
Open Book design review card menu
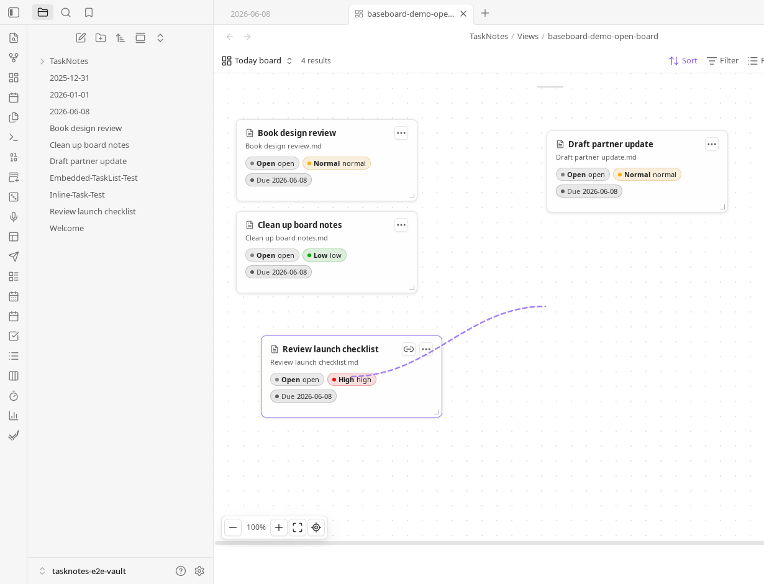point(401,133)
